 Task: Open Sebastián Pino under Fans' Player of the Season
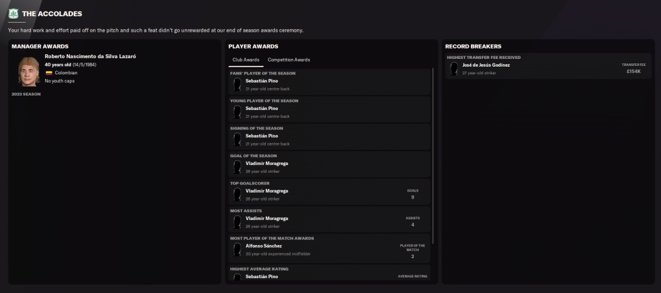click(x=261, y=81)
